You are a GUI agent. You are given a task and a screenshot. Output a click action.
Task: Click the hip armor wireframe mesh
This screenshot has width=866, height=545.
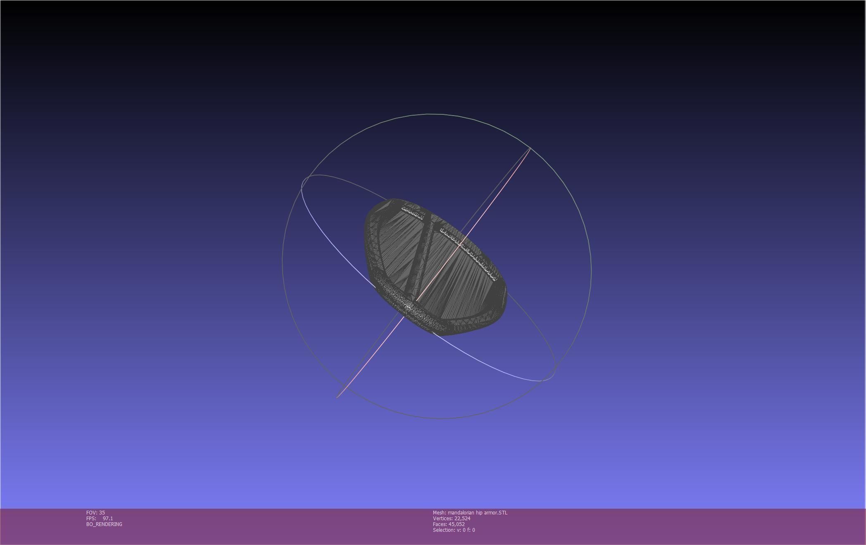point(435,267)
